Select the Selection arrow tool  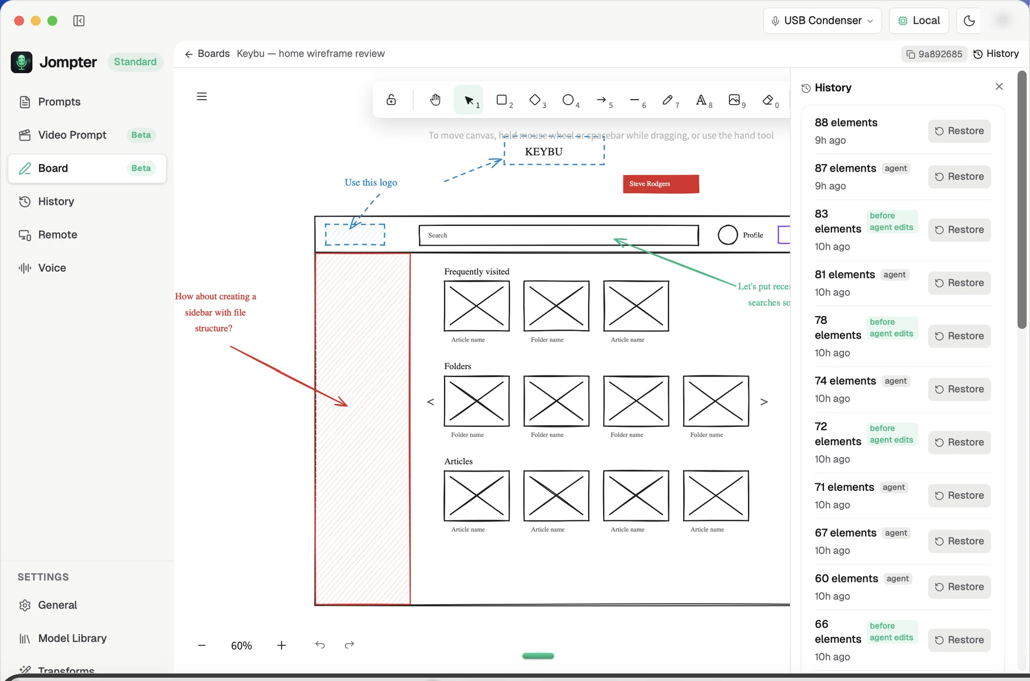[x=469, y=100]
